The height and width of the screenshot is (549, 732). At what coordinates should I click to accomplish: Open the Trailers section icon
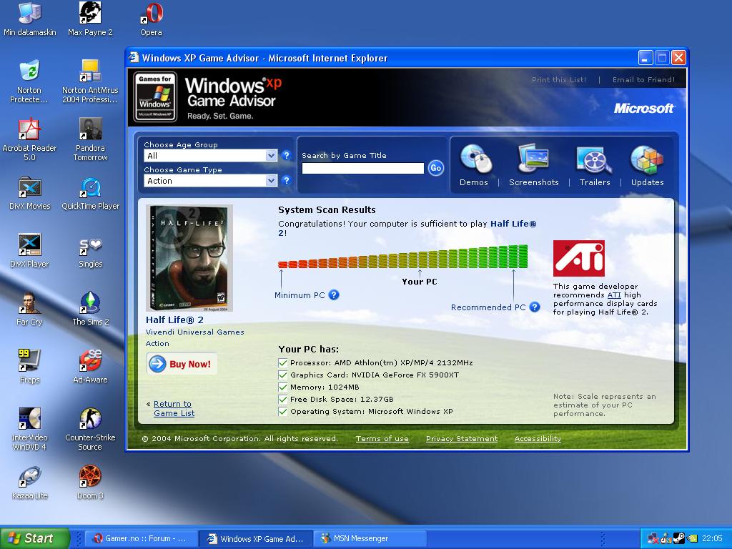click(x=594, y=159)
